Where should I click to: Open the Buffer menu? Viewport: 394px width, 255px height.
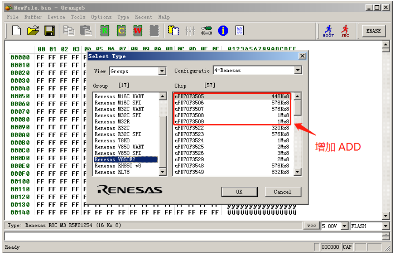(x=33, y=17)
